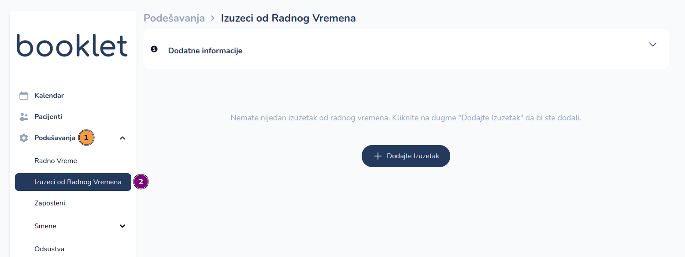685x257 pixels.
Task: Click the plus icon in Dodajte Izuzetak
Action: [x=378, y=156]
